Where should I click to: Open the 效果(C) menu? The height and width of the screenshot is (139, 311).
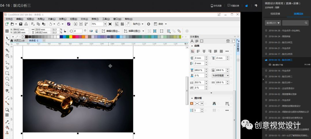63,19
